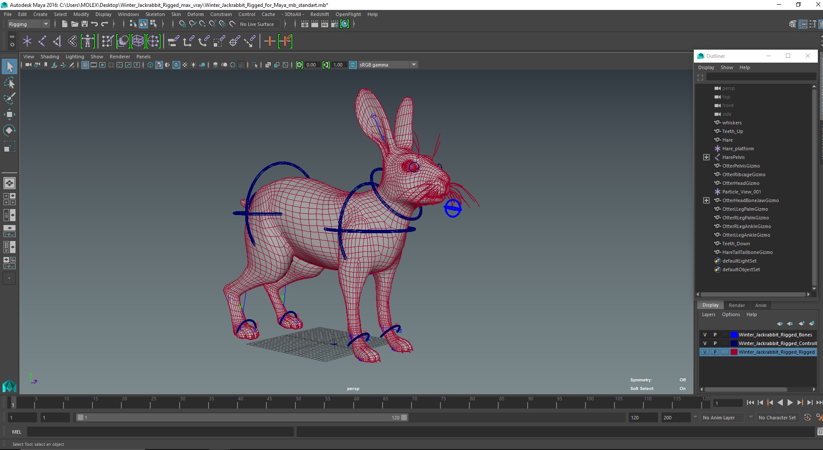823x450 pixels.
Task: Activate the Move tool in toolbox
Action: (x=9, y=114)
